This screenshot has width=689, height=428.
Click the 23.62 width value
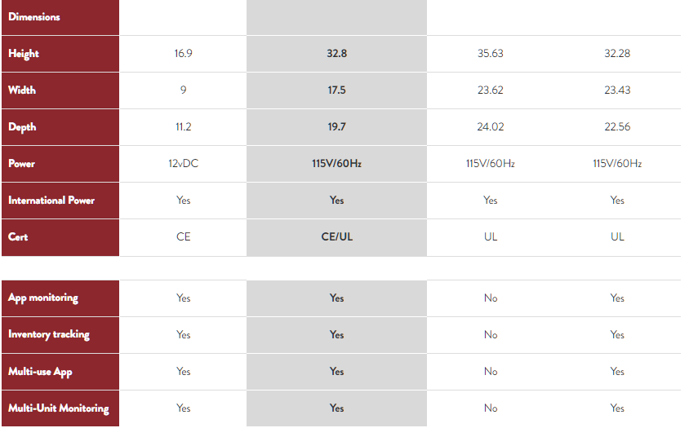point(491,90)
